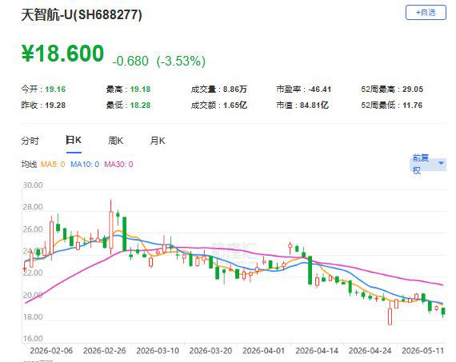Click the 2026-02-26 date on chart axis

(x=105, y=351)
